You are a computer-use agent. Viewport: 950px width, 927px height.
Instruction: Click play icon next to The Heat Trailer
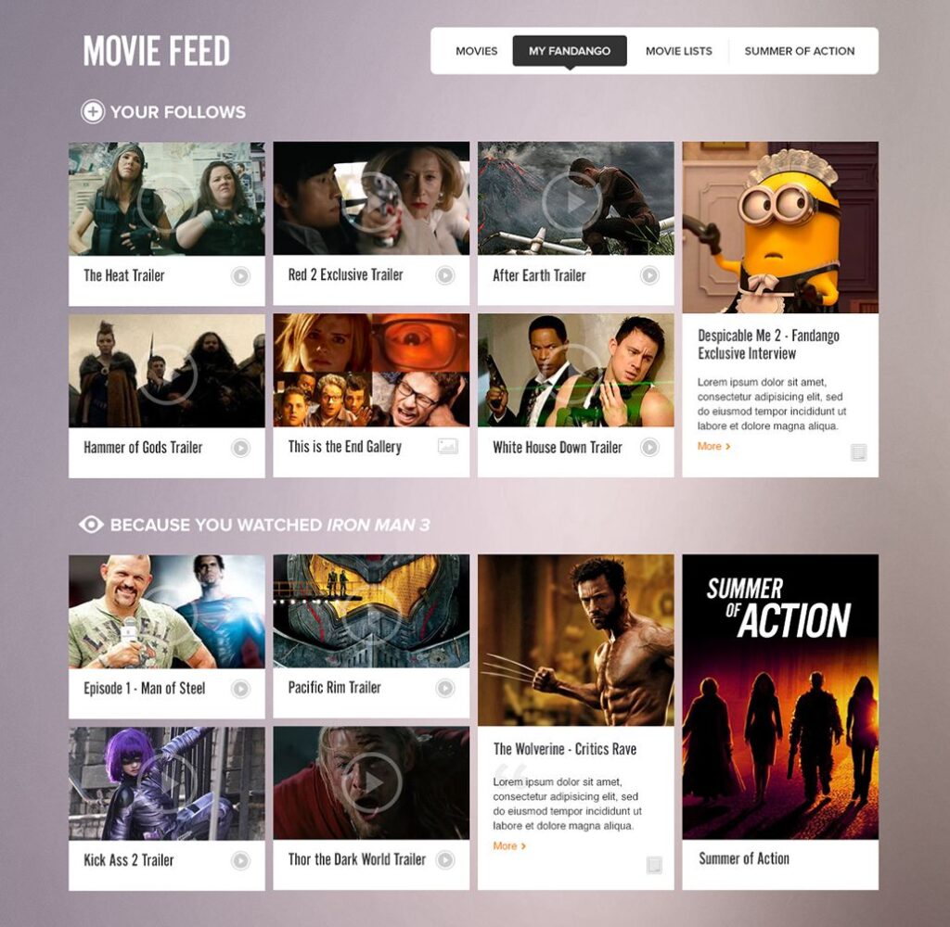tap(240, 276)
